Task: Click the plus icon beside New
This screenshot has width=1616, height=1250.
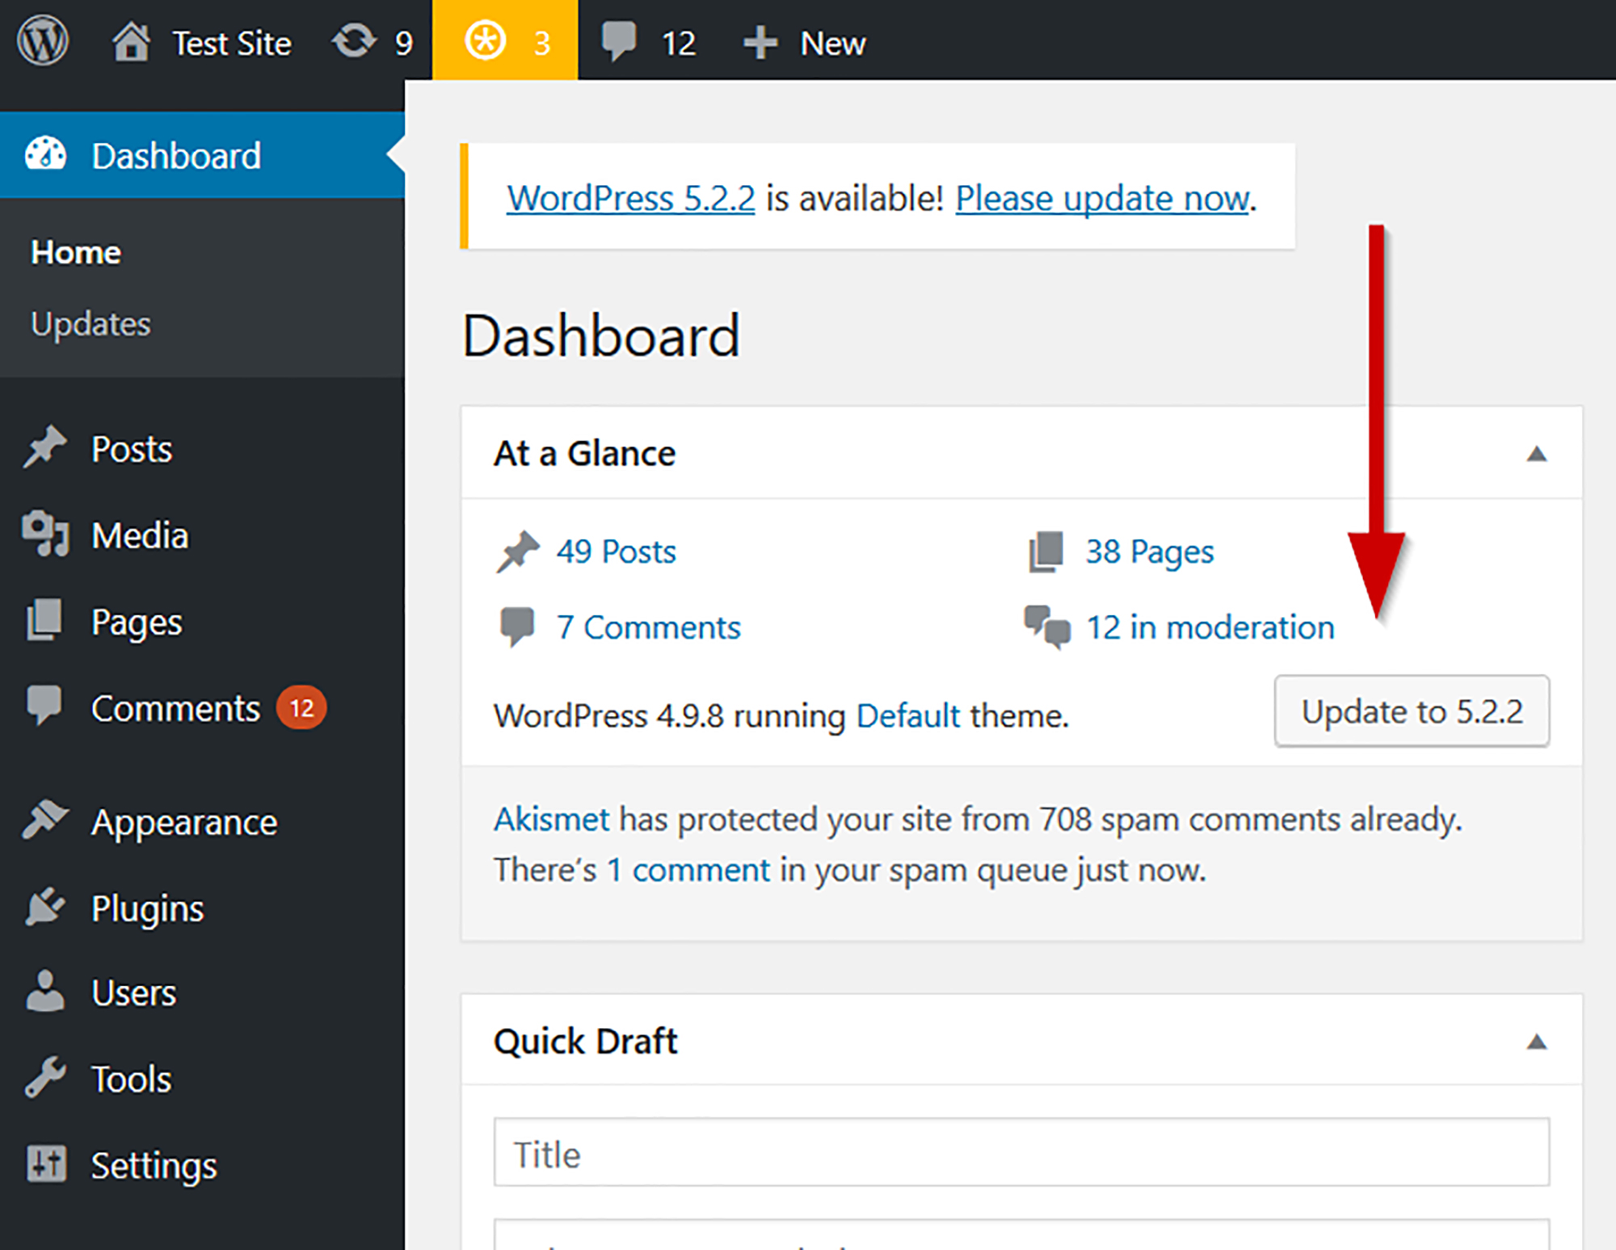Action: point(760,43)
